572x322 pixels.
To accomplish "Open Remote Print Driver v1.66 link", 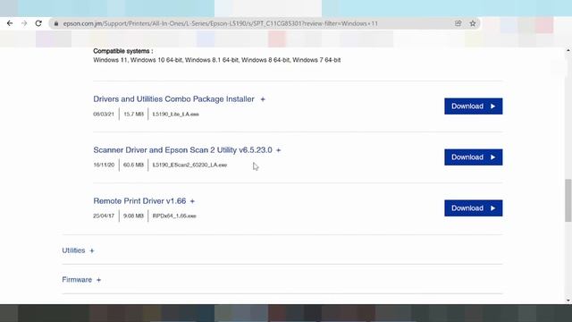I will 139,200.
